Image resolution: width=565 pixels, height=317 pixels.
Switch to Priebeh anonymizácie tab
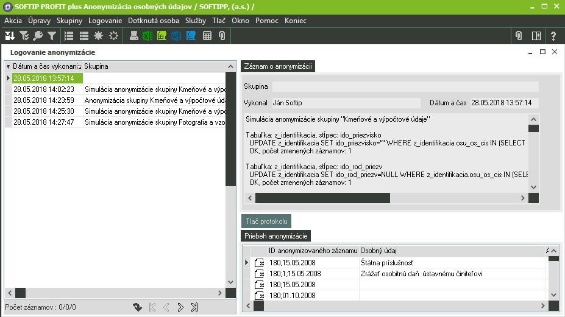click(276, 236)
